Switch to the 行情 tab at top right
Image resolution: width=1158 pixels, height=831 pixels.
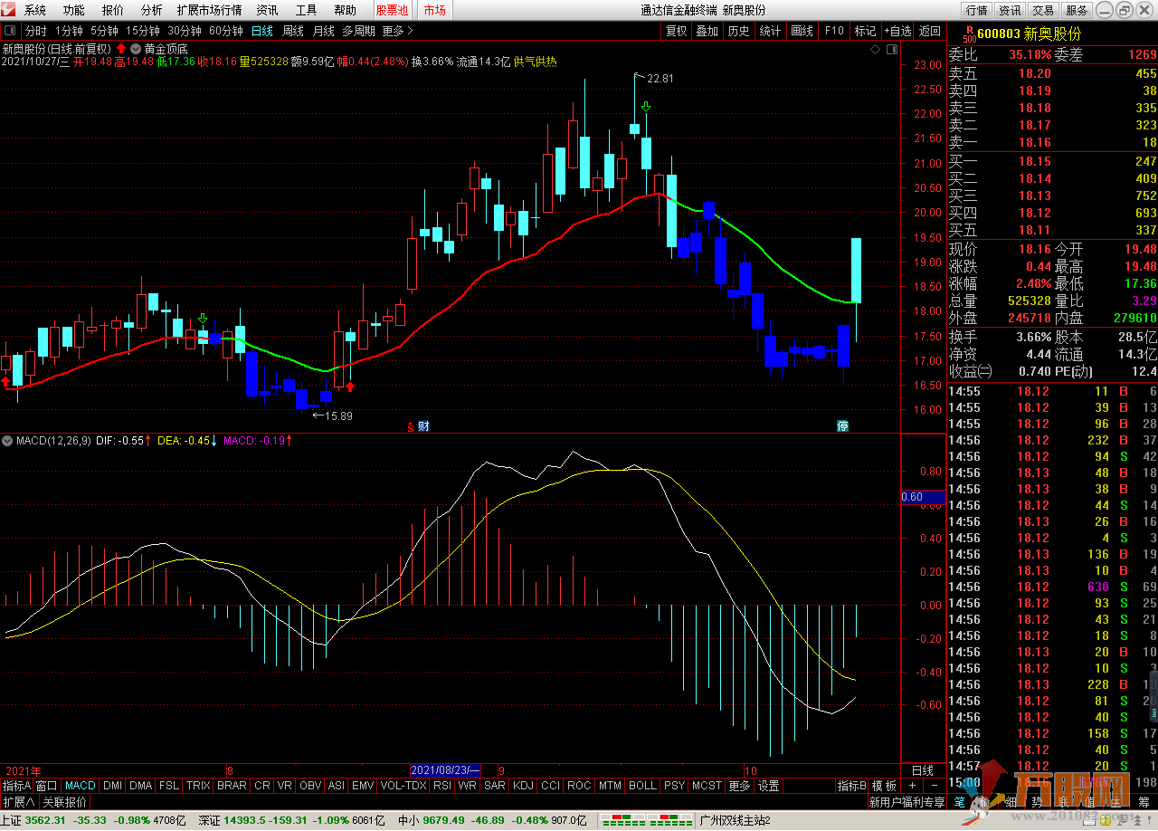point(976,10)
